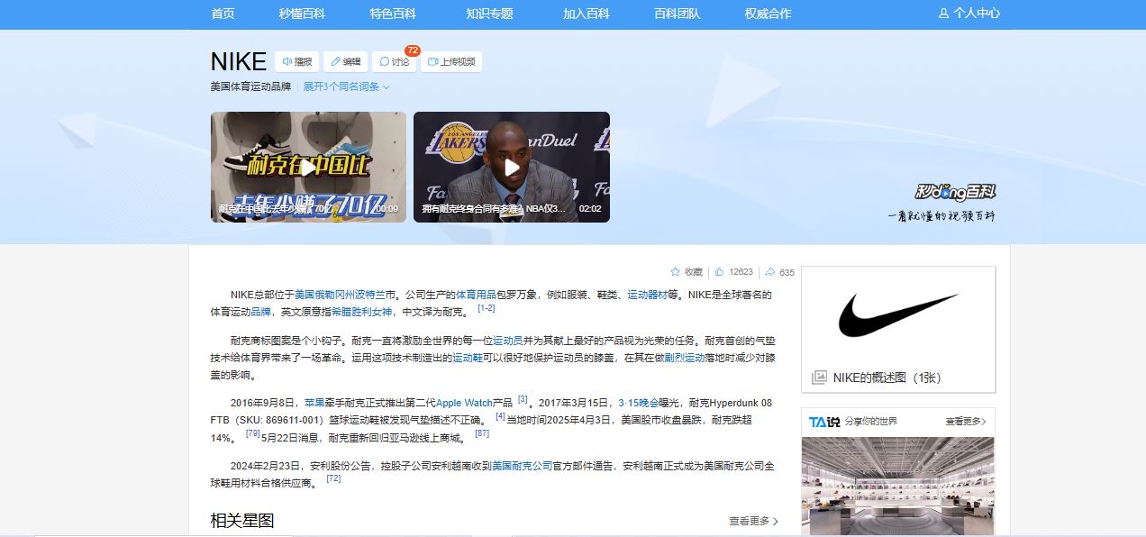Play the 耐克在中国 sneaker video
This screenshot has width=1146, height=537.
click(308, 168)
